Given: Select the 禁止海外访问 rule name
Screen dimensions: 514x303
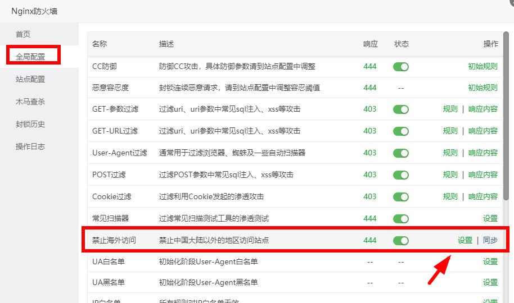Looking at the screenshot, I should coord(114,240).
